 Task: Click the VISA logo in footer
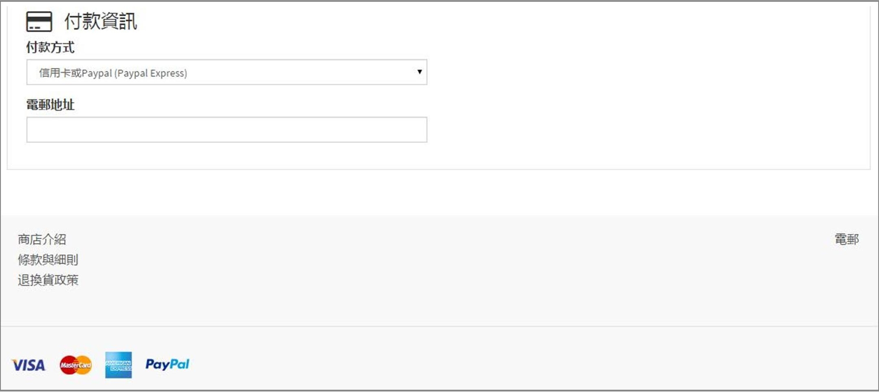29,365
